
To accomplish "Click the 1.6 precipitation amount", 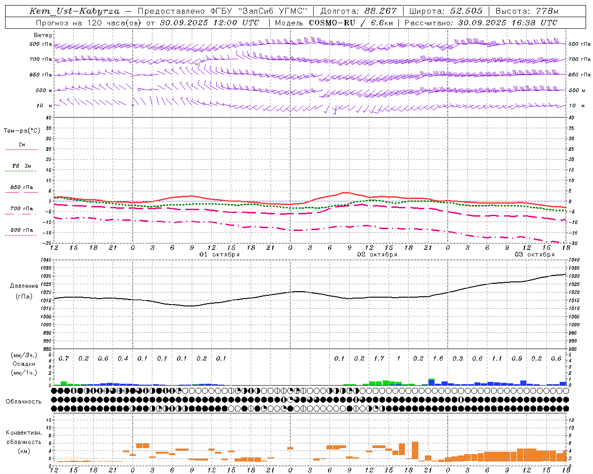I will click(438, 359).
